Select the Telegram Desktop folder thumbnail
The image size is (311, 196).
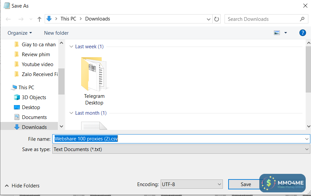[x=94, y=74]
